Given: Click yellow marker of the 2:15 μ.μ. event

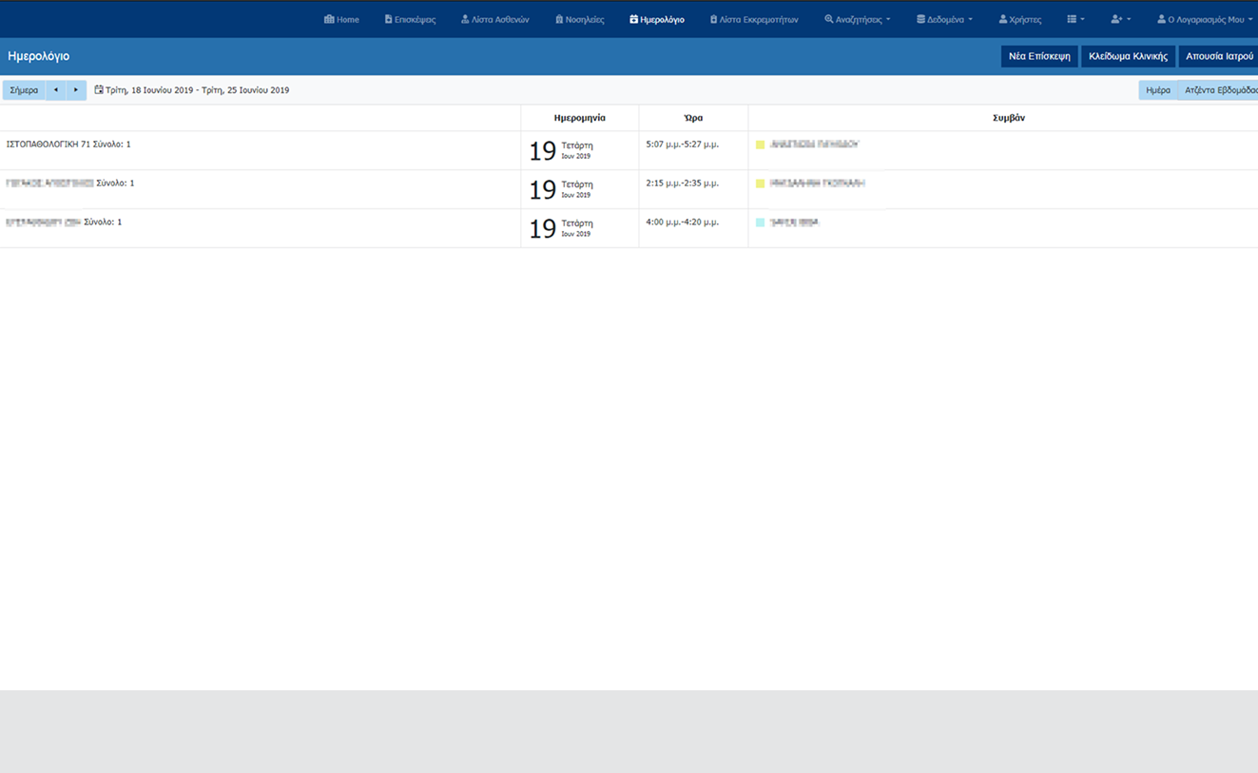Looking at the screenshot, I should point(761,184).
